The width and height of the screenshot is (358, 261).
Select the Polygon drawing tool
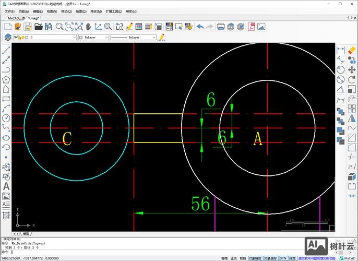coord(6,79)
